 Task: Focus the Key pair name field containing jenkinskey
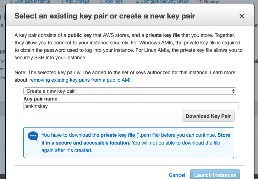coord(131,106)
